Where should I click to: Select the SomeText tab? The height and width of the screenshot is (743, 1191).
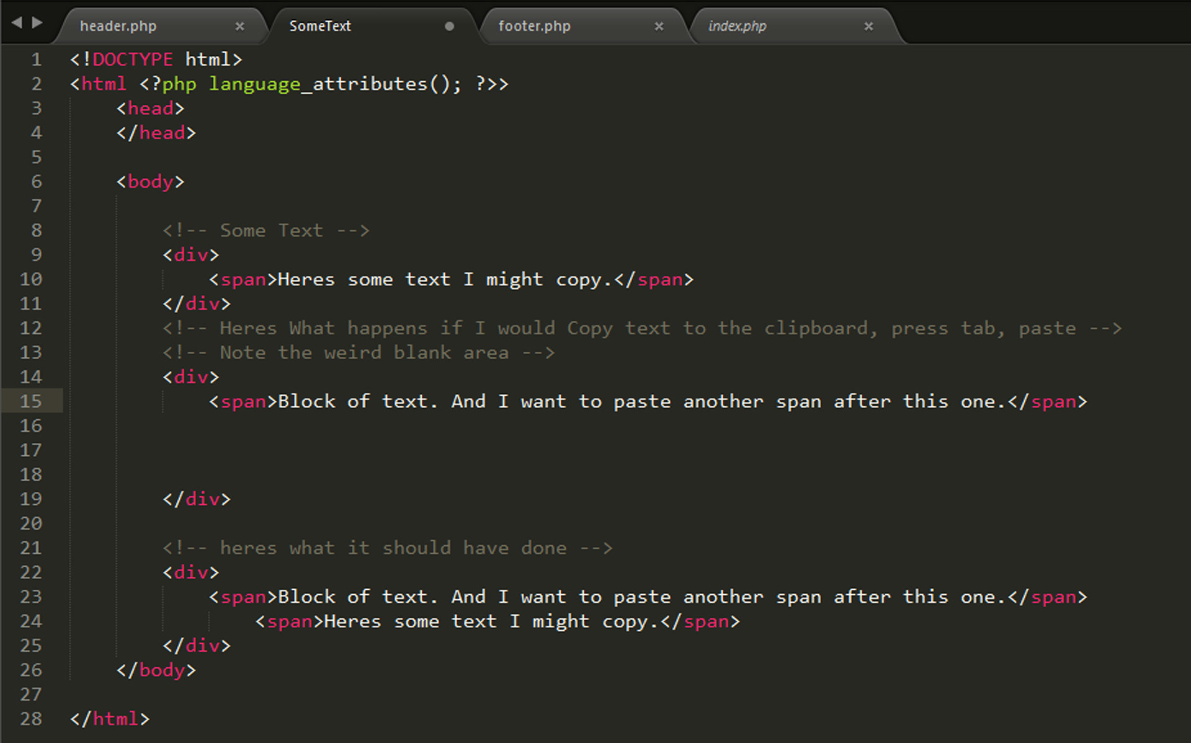pos(320,26)
